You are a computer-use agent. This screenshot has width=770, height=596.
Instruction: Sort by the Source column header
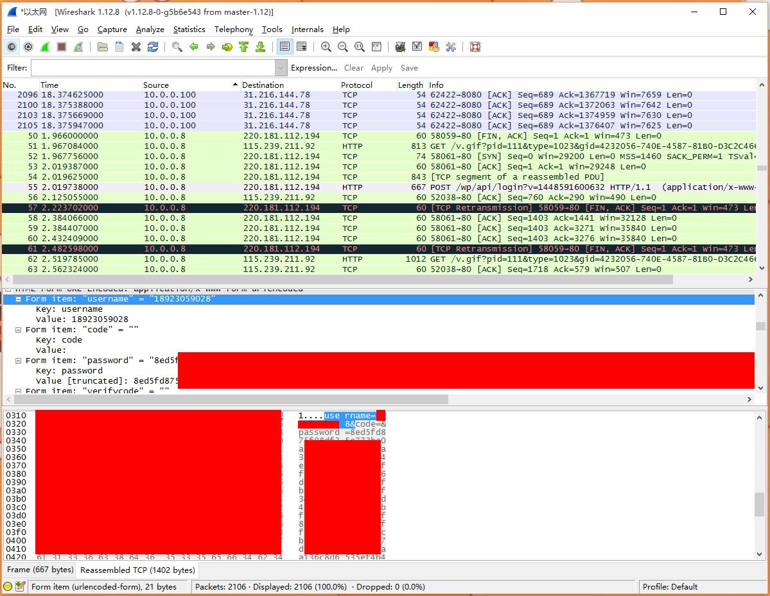pos(190,85)
